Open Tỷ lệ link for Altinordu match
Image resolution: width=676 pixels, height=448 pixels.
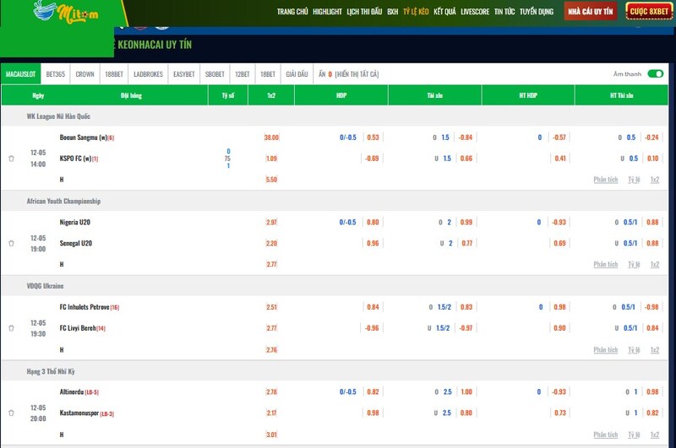634,435
